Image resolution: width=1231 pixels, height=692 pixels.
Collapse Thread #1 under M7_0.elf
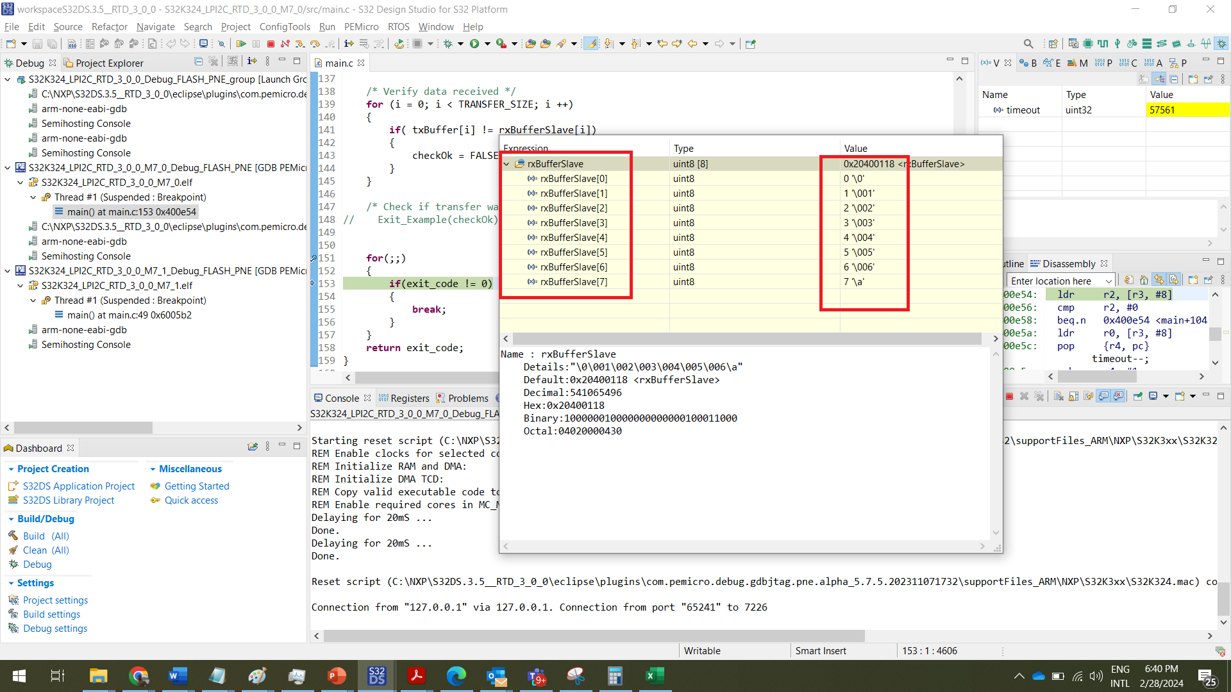33,197
